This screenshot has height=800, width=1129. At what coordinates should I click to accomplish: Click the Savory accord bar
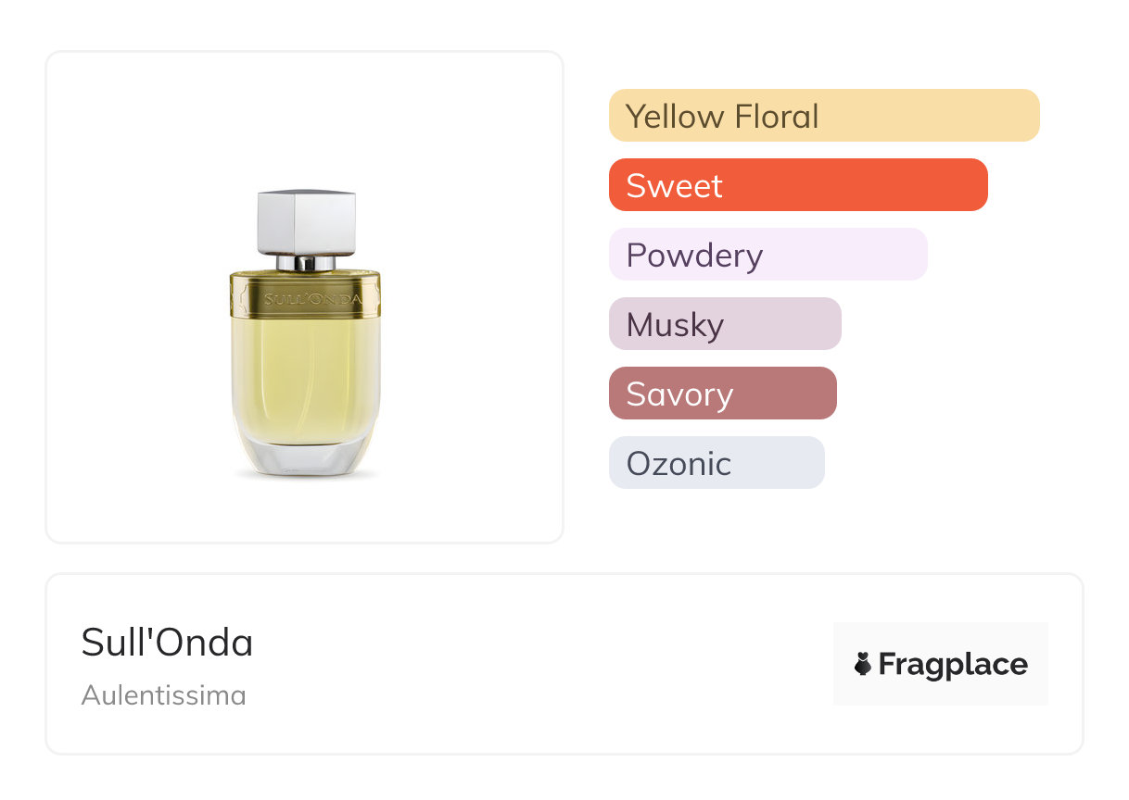722,394
